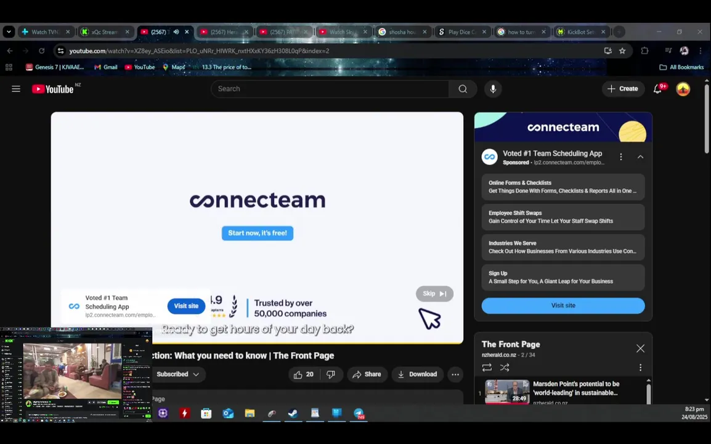Open the YouTube guide hamburger menu
Viewport: 711px width, 444px height.
tap(16, 89)
